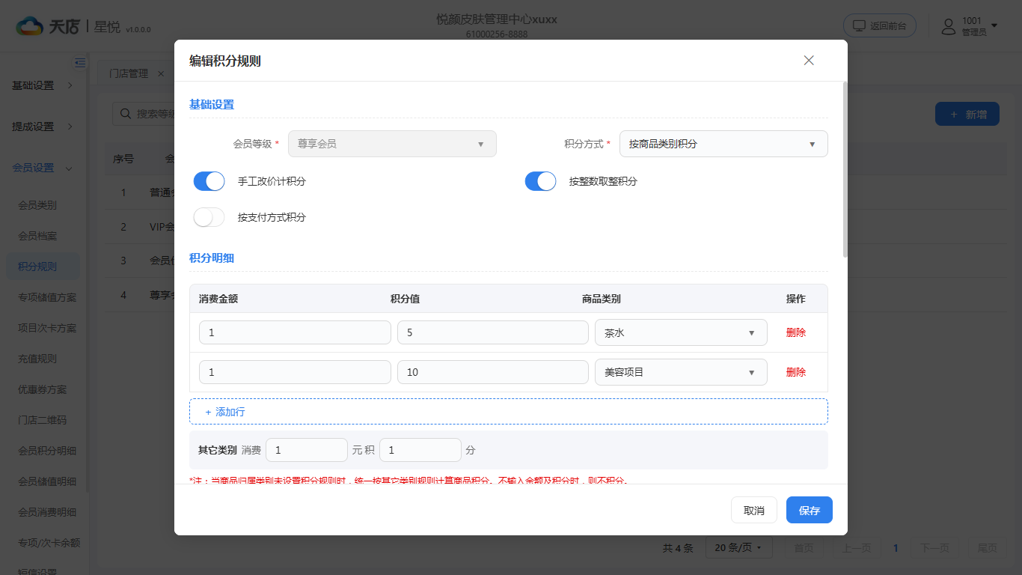The height and width of the screenshot is (575, 1022).
Task: Click the sidebar collapse icon
Action: (80, 63)
